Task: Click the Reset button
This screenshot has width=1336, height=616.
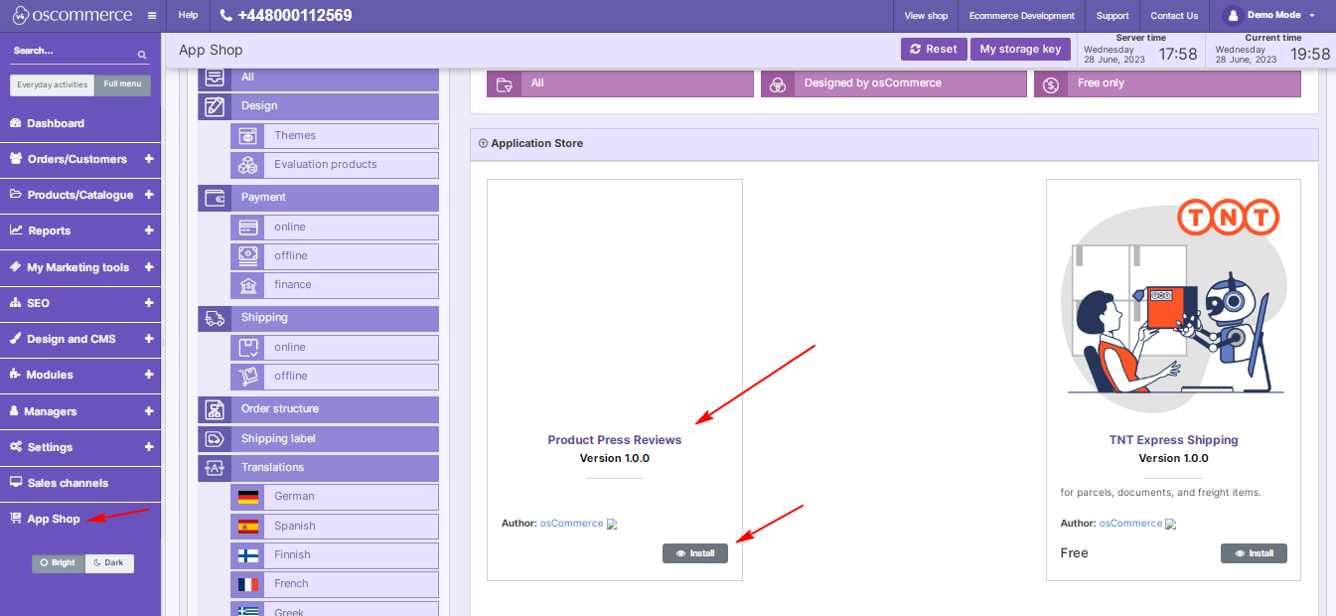Action: coord(933,49)
